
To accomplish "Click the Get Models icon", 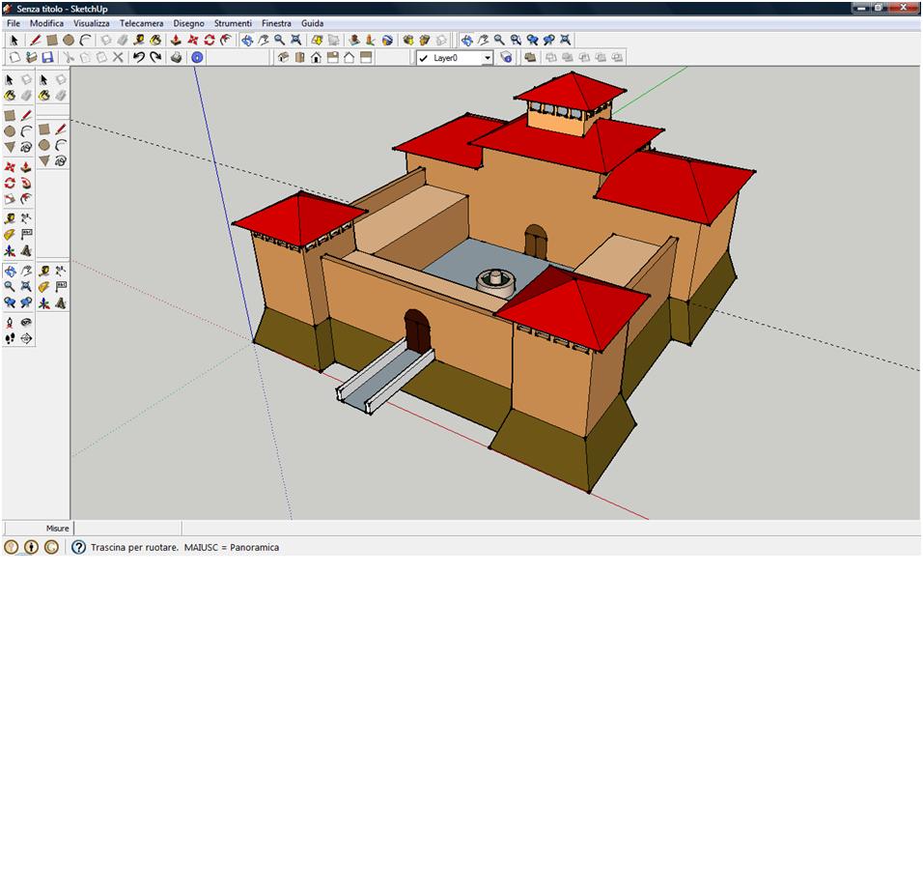I will coord(407,40).
